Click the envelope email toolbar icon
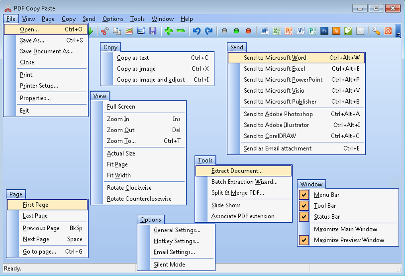 pos(360,31)
